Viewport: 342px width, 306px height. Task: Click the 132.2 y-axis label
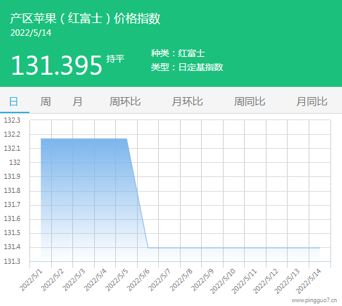point(12,134)
